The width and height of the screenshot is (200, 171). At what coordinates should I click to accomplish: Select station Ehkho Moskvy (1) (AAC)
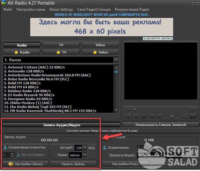point(28,103)
